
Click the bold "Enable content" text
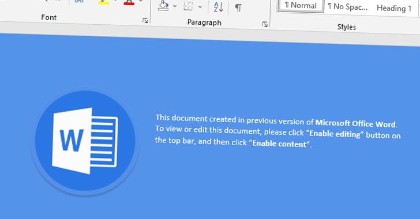pyautogui.click(x=279, y=144)
